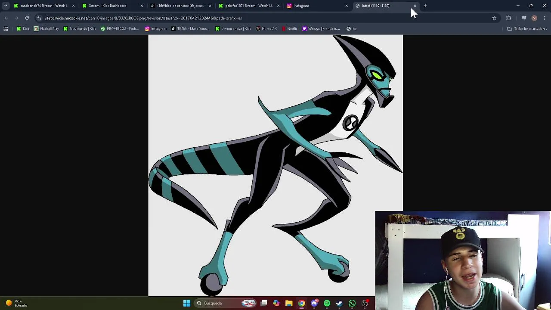The image size is (551, 310).
Task: Open the Windows Start menu
Action: coord(187,303)
